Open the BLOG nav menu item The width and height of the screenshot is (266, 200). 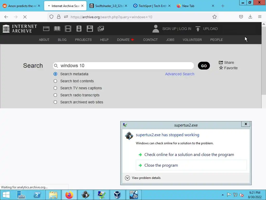click(62, 40)
